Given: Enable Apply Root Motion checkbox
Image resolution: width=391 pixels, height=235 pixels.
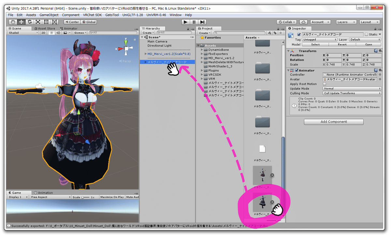Looking at the screenshot, I should (325, 84).
